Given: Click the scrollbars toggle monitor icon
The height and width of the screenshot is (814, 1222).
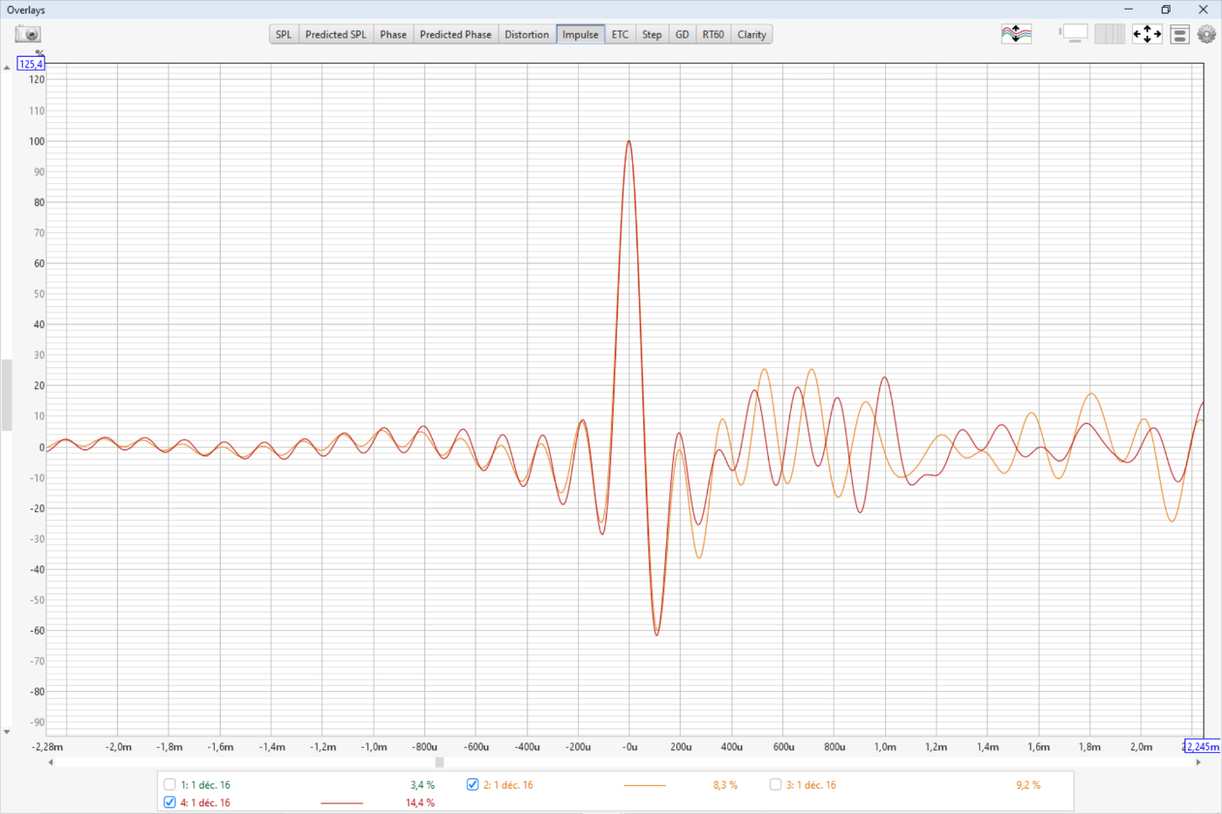Looking at the screenshot, I should [1074, 34].
